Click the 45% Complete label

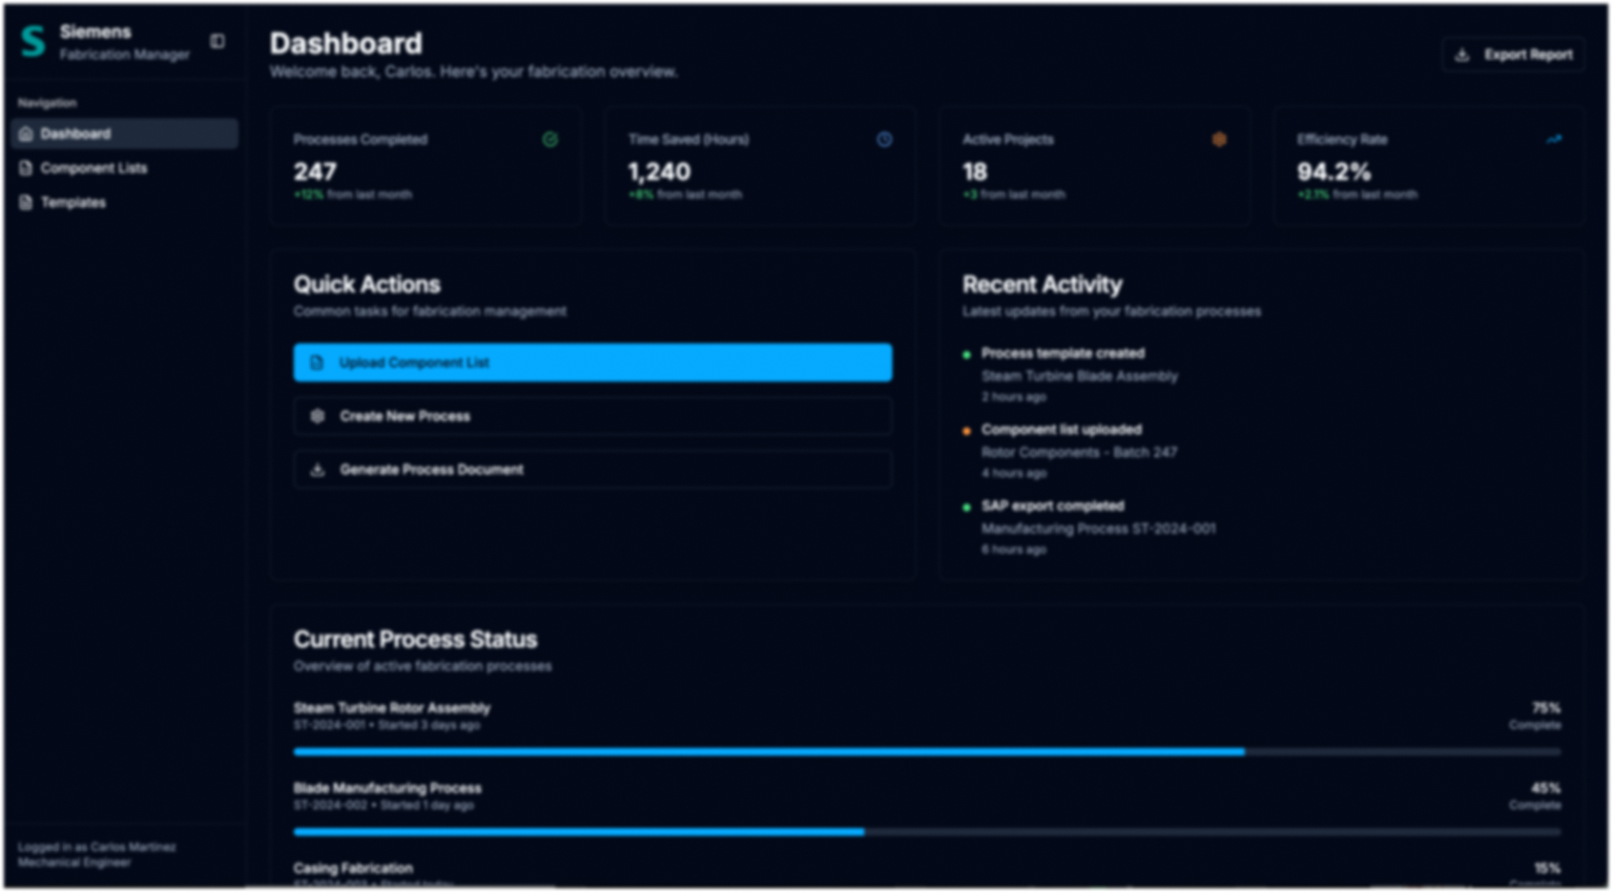click(1536, 796)
